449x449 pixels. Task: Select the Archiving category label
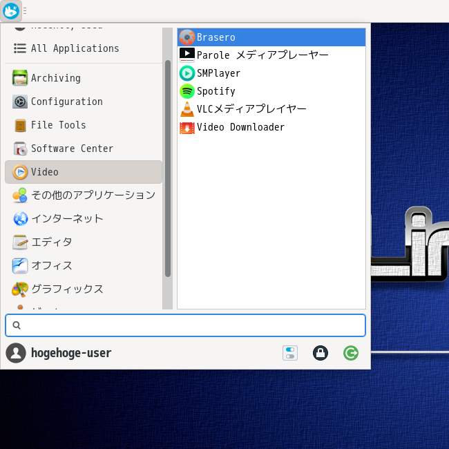56,78
